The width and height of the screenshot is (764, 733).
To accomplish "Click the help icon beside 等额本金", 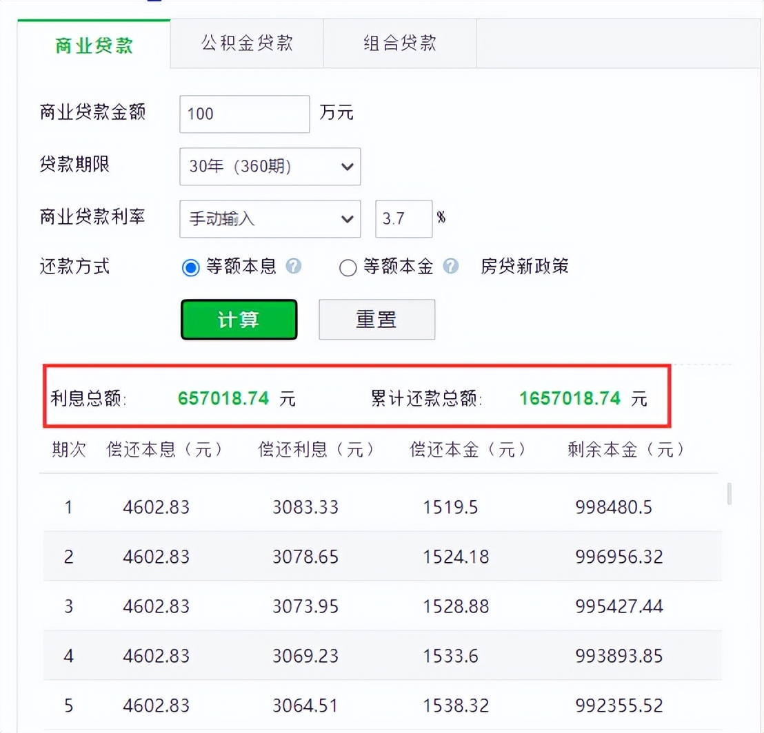I will [451, 267].
